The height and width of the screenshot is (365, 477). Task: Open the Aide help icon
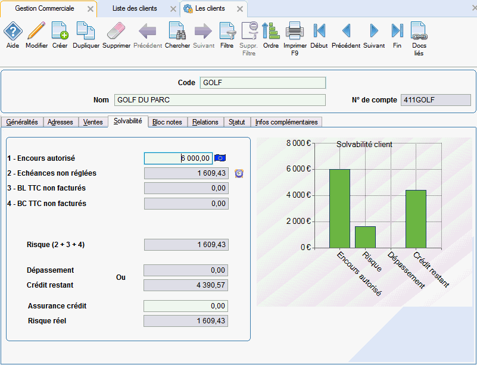(x=13, y=31)
